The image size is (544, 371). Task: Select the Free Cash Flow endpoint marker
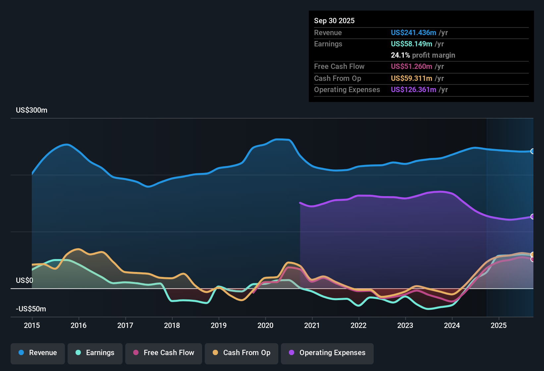coord(533,259)
